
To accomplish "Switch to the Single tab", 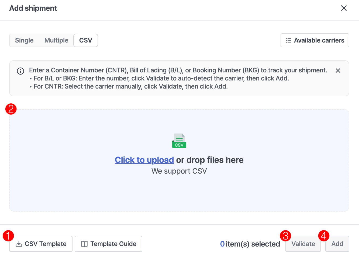I will (x=24, y=40).
